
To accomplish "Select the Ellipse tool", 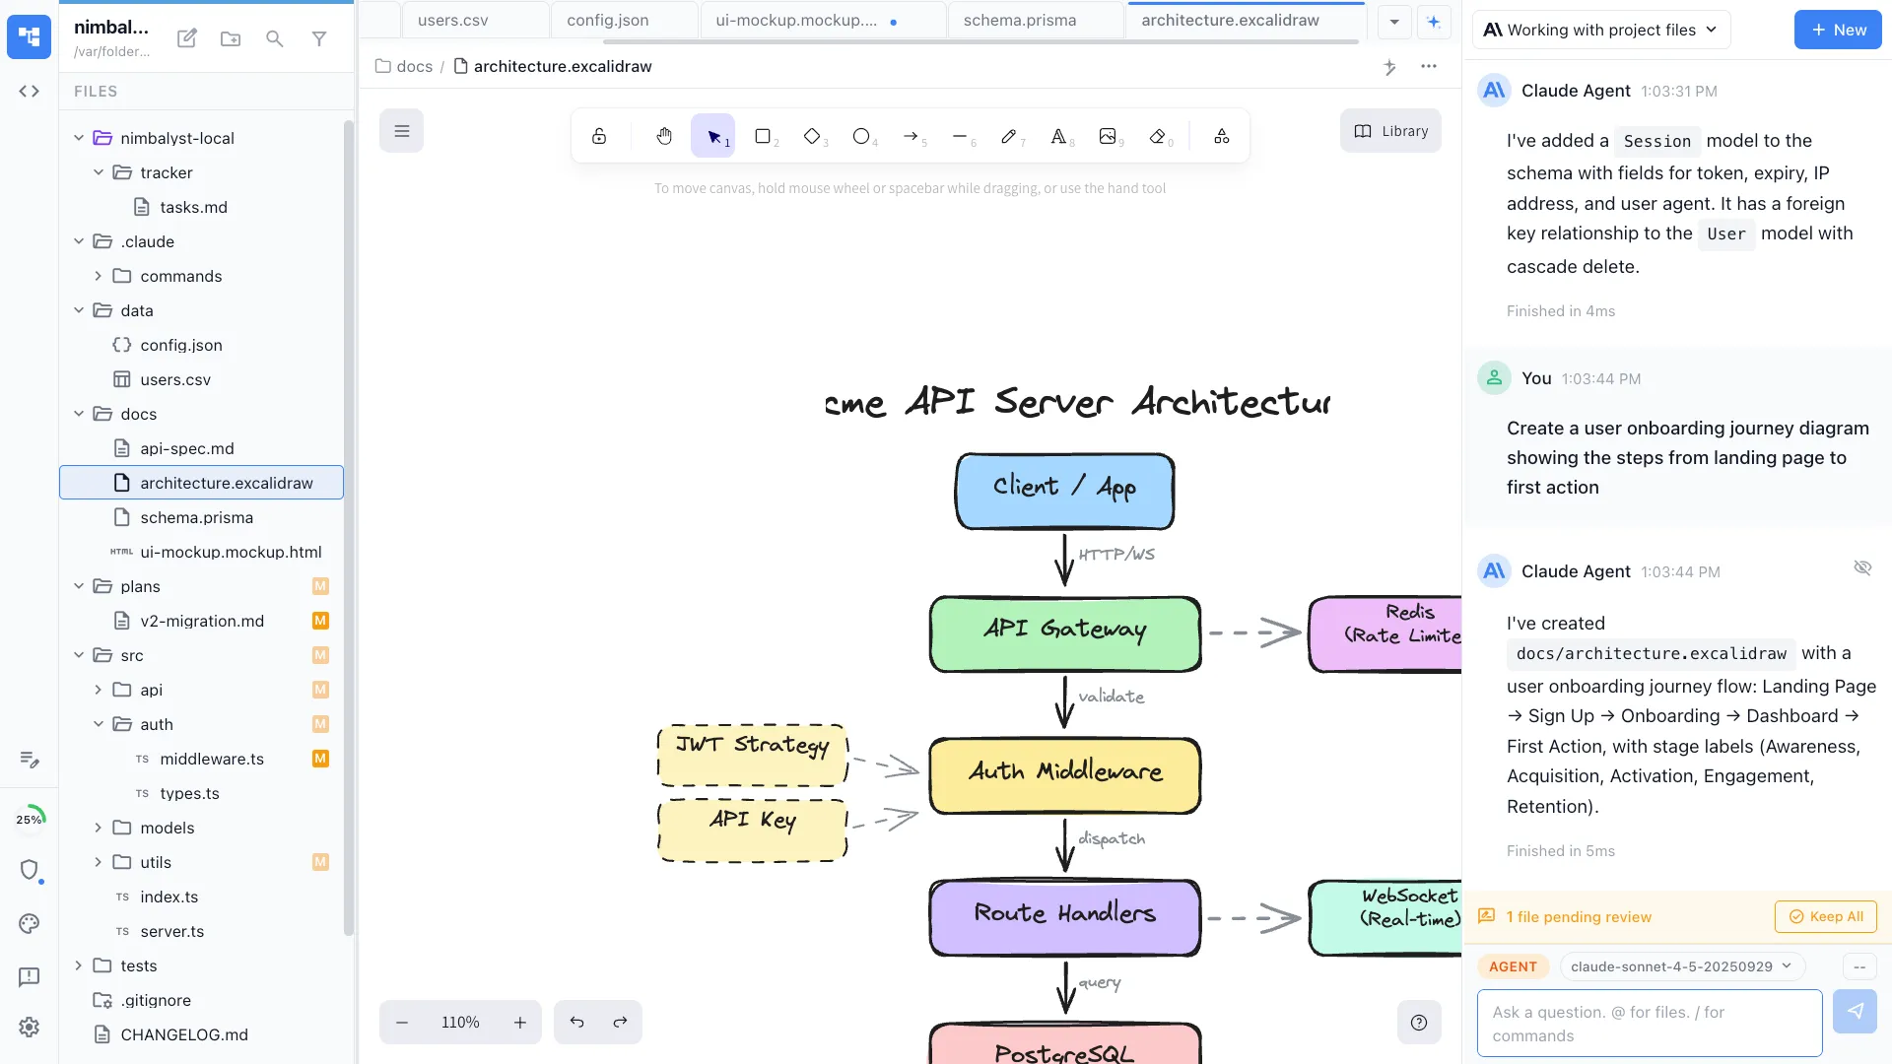I will pyautogui.click(x=862, y=135).
